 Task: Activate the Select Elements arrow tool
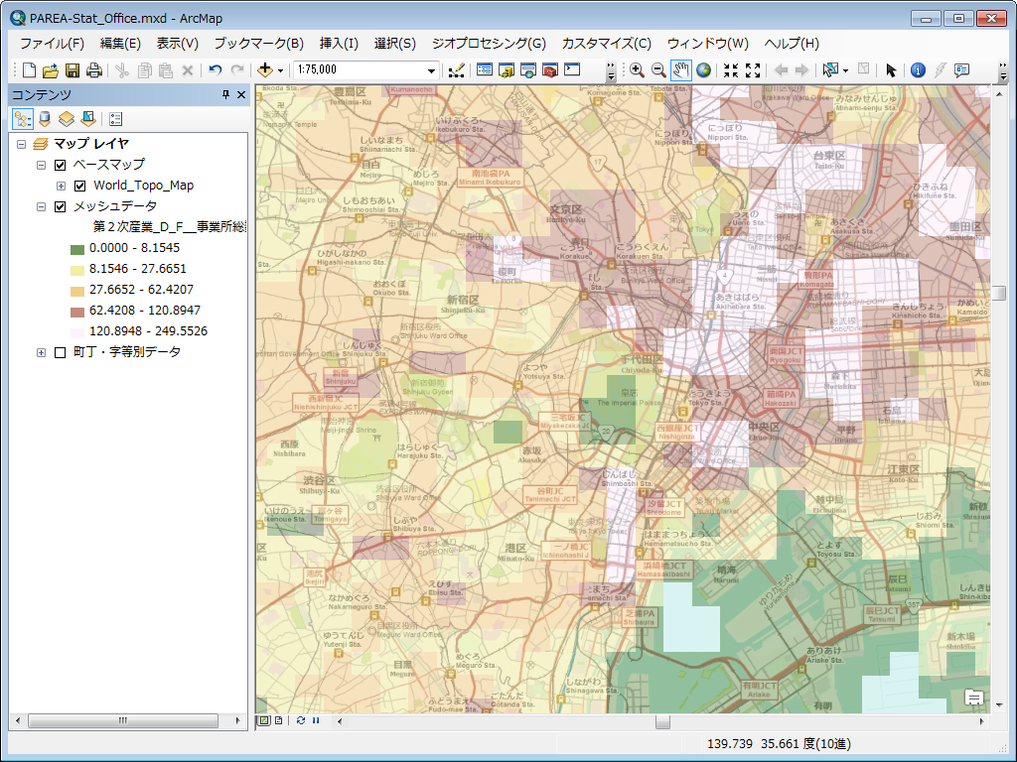[x=891, y=70]
